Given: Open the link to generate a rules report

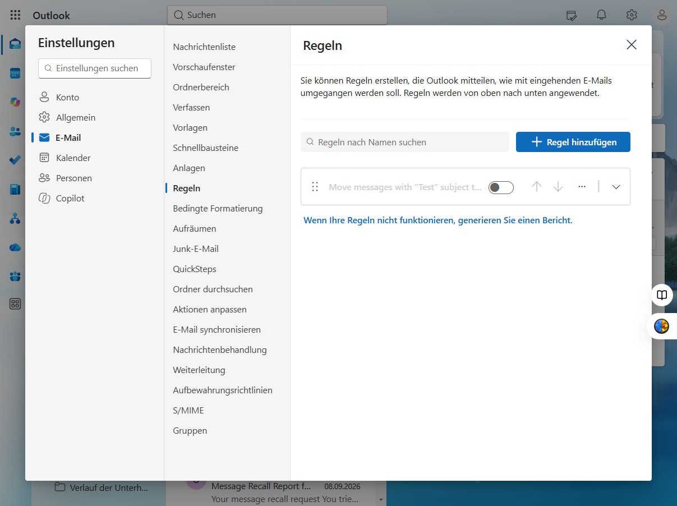Looking at the screenshot, I should click(438, 220).
